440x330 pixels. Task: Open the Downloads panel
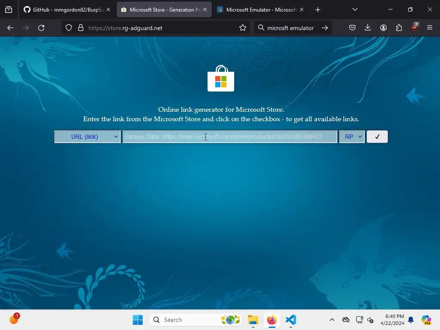(x=368, y=28)
